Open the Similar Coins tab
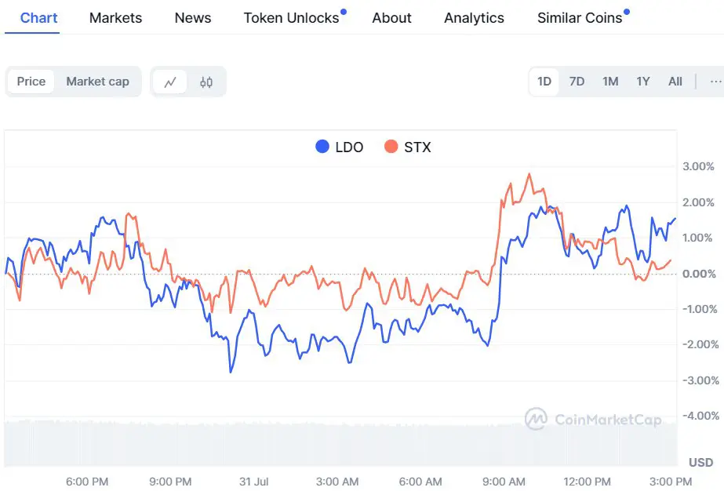The width and height of the screenshot is (724, 491). [x=580, y=17]
